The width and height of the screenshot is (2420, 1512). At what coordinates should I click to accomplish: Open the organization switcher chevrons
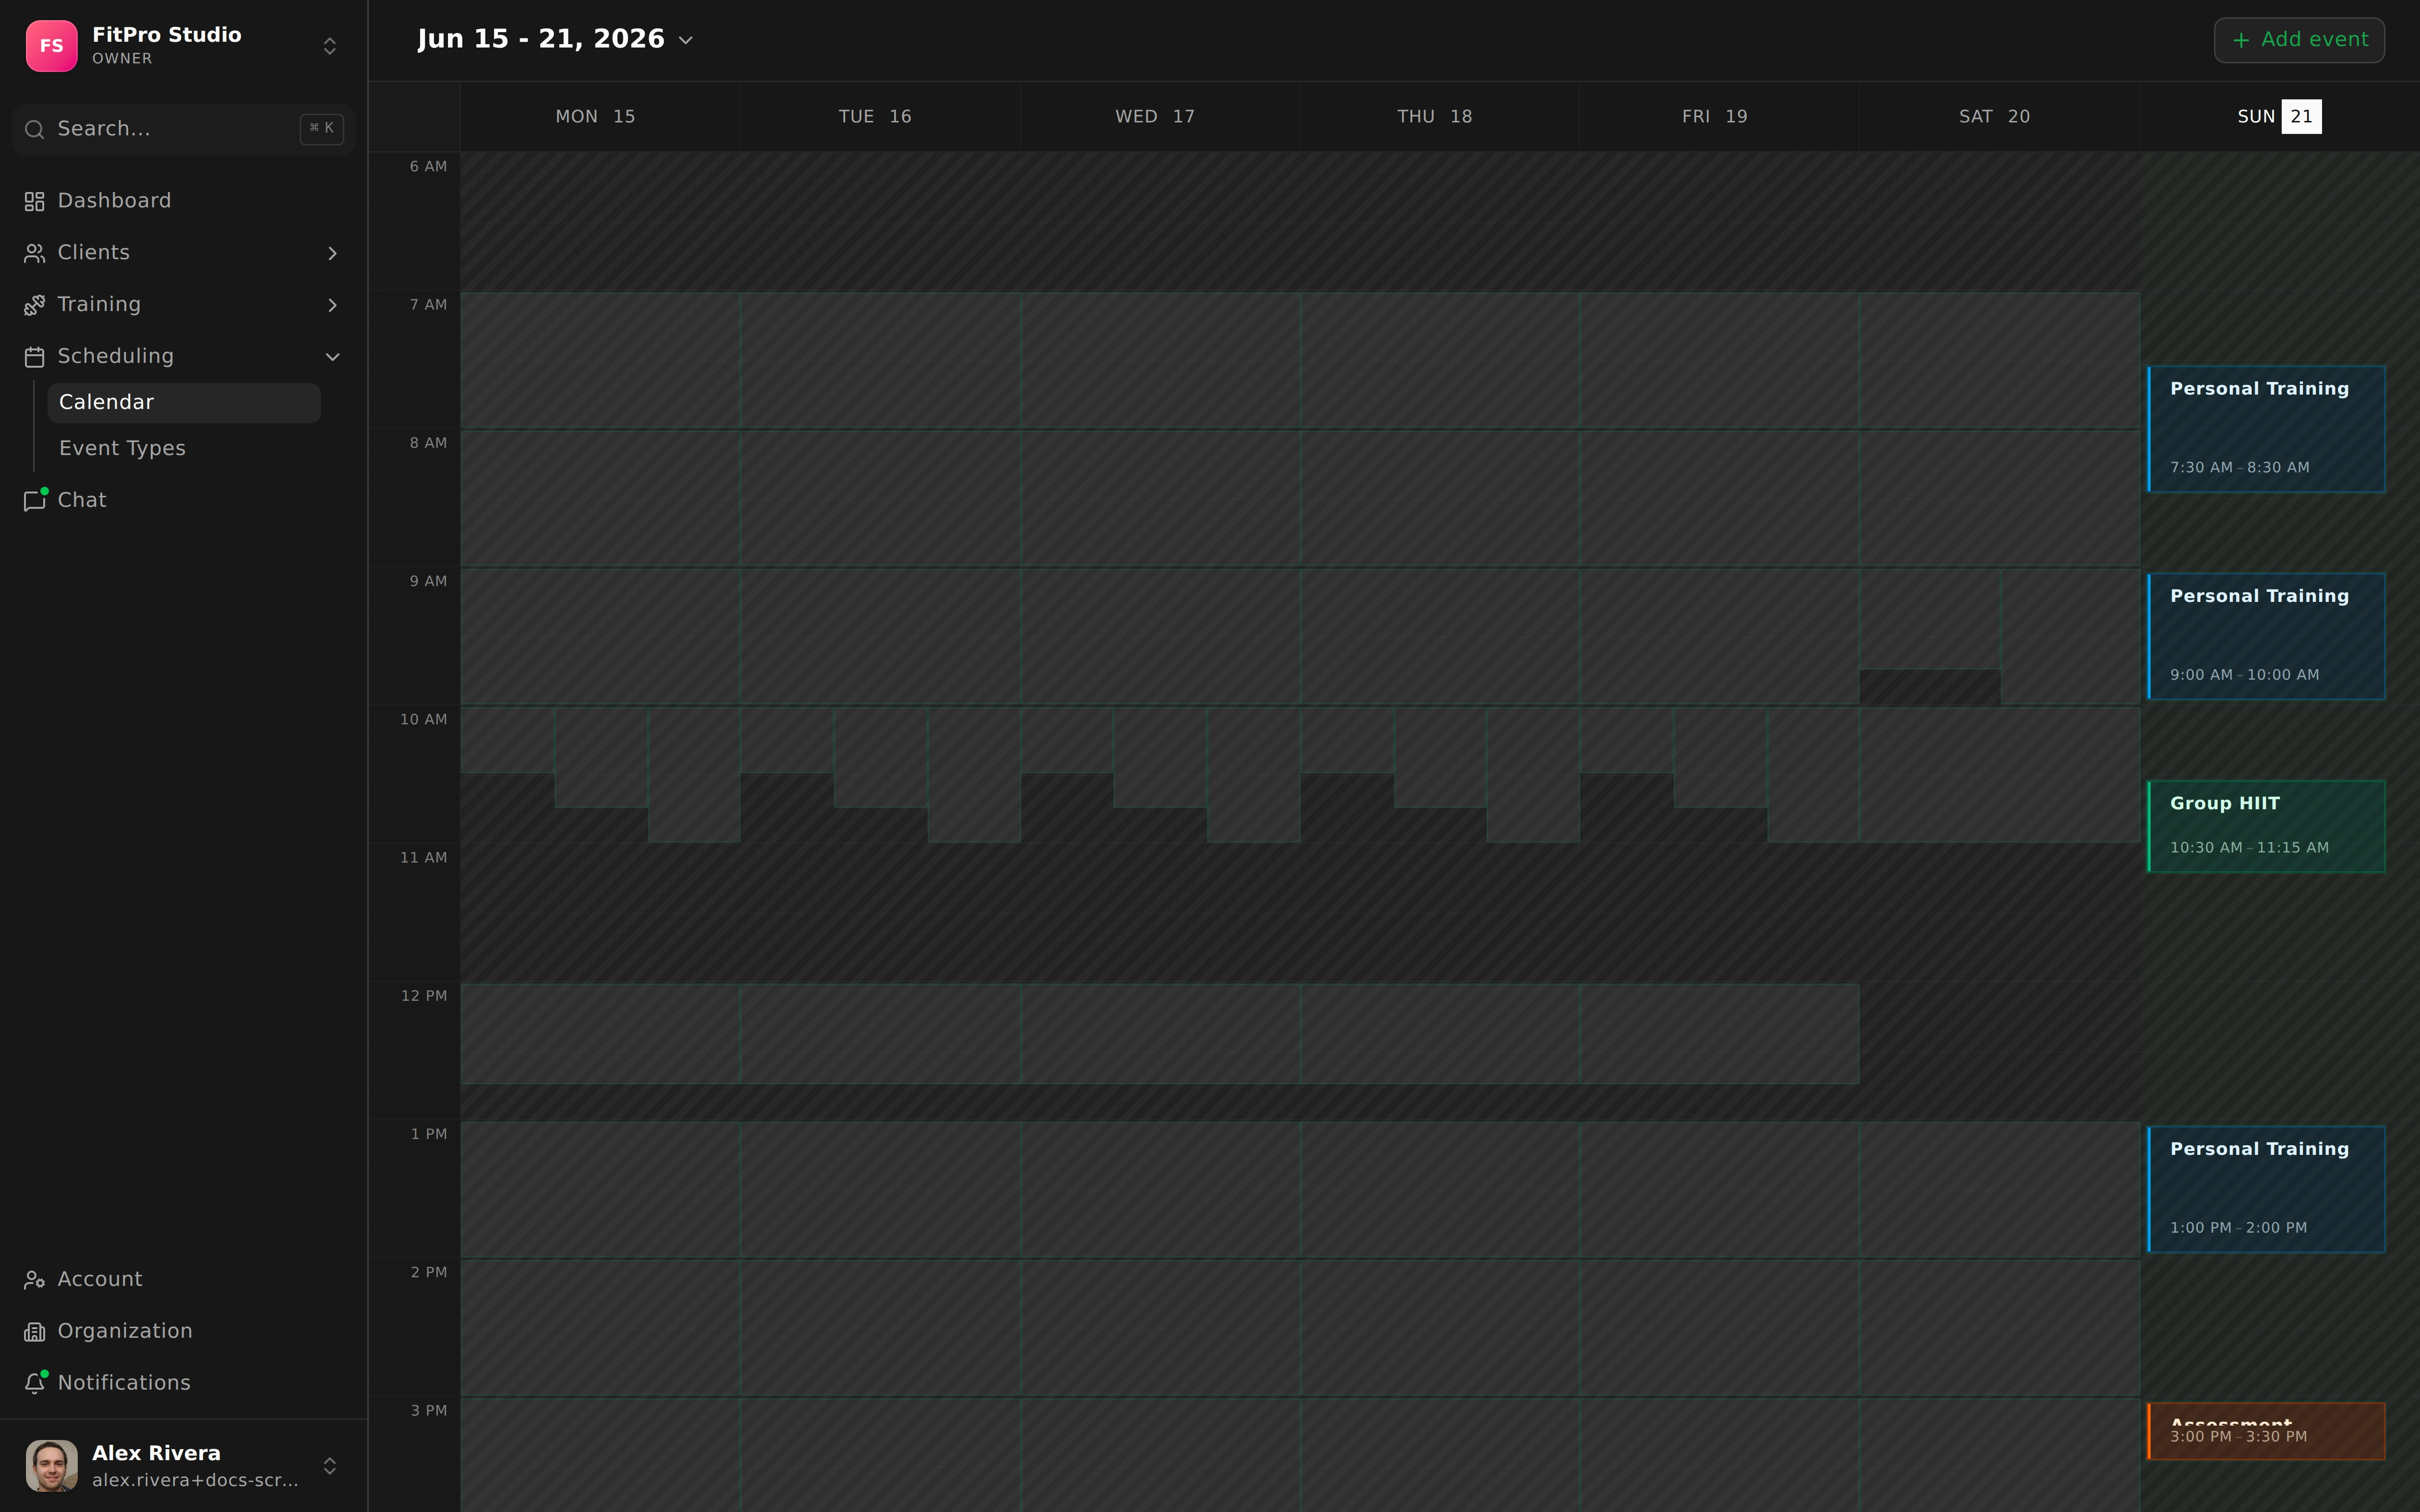(x=329, y=46)
